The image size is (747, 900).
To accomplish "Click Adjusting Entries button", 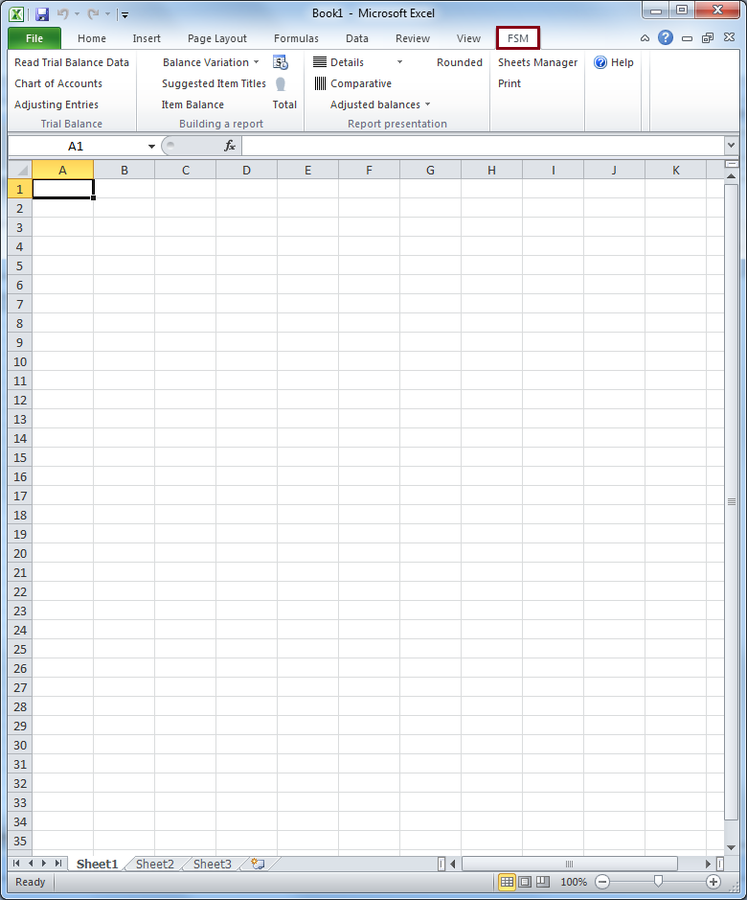I will pos(57,105).
